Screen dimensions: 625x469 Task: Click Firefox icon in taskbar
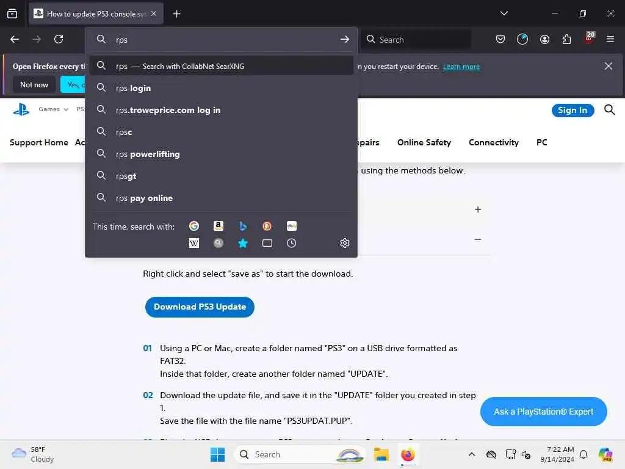(408, 454)
